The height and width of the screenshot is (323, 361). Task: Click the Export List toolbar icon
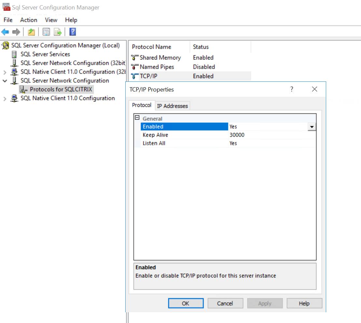tap(58, 32)
